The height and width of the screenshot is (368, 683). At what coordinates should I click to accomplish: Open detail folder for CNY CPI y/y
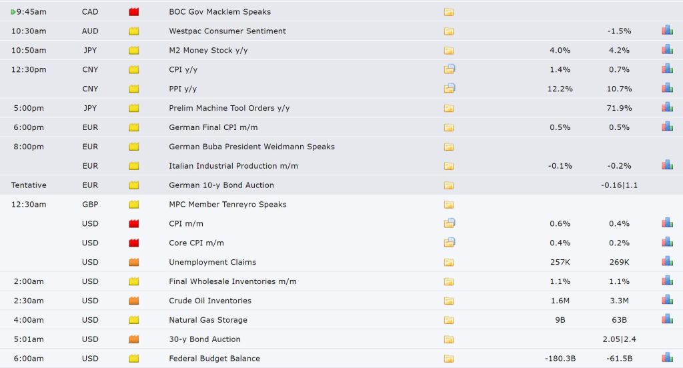450,69
